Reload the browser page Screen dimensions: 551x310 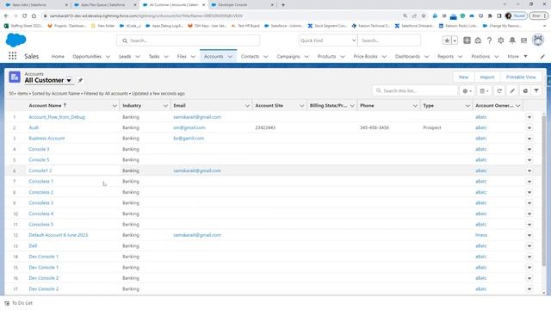tap(25, 15)
